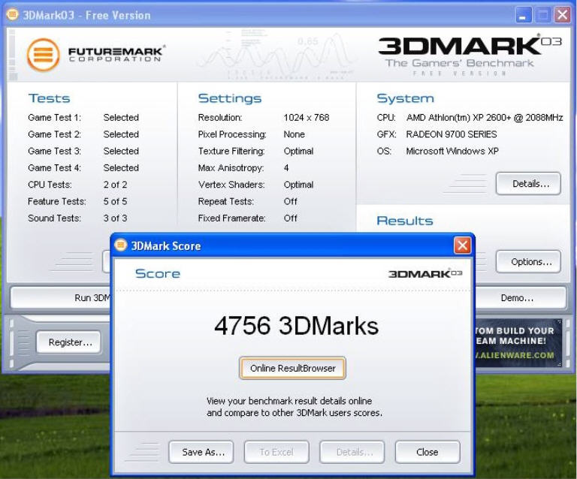Click the greyed Details... button in Score dialog
The image size is (577, 479).
(x=352, y=452)
